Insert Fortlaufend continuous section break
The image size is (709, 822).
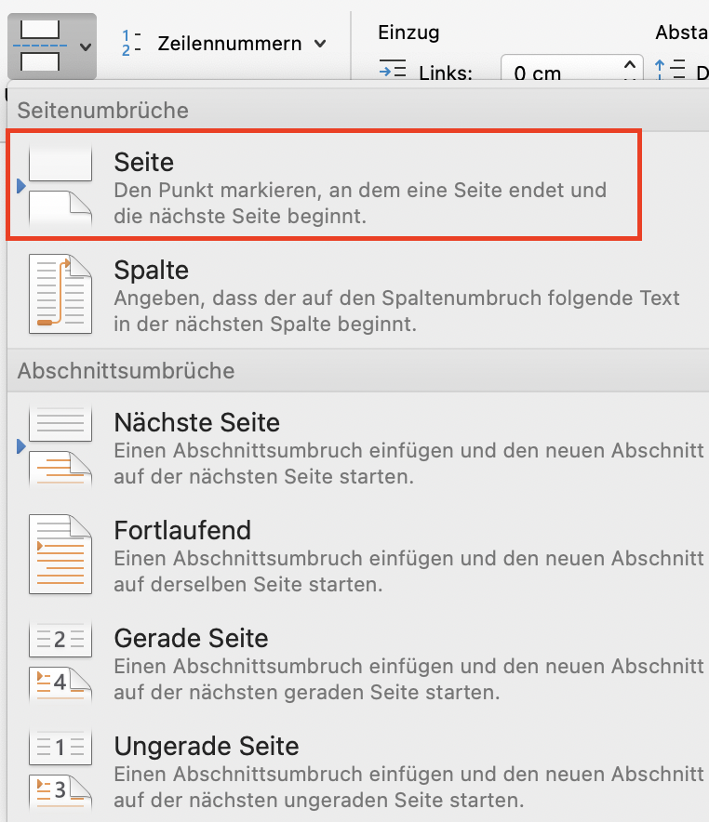(357, 554)
